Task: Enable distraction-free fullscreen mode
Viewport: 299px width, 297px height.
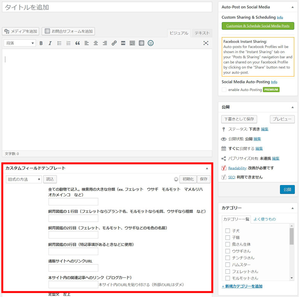Action: [x=206, y=43]
